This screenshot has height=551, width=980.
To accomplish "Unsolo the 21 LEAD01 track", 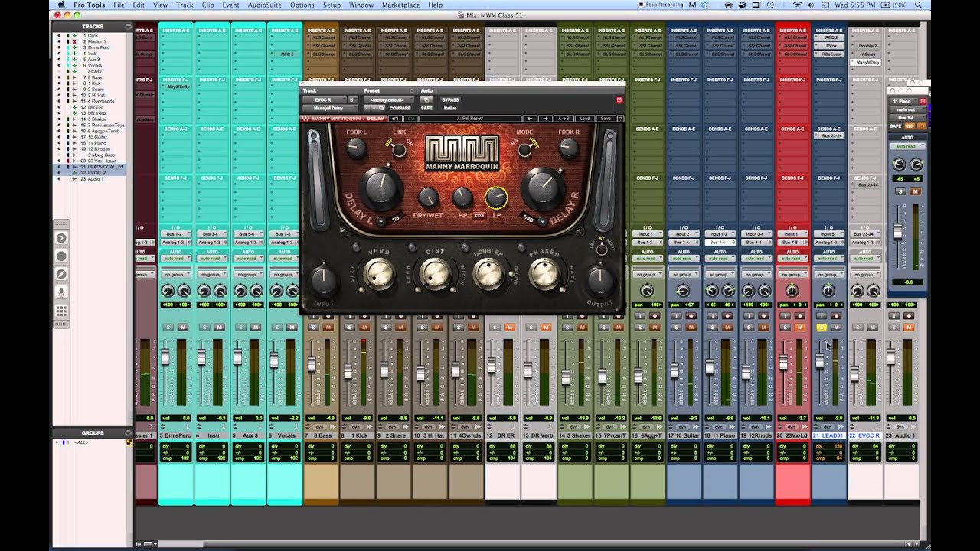I will pyautogui.click(x=822, y=328).
